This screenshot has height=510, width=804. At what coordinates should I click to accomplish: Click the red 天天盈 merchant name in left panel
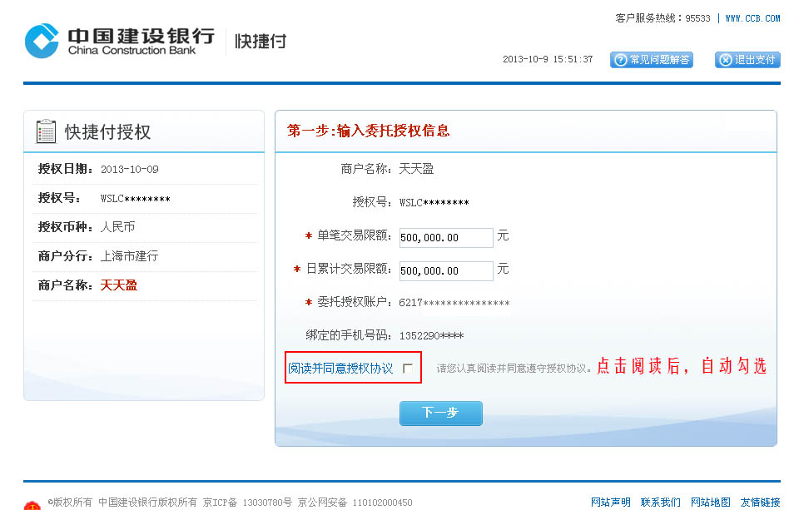pyautogui.click(x=118, y=285)
